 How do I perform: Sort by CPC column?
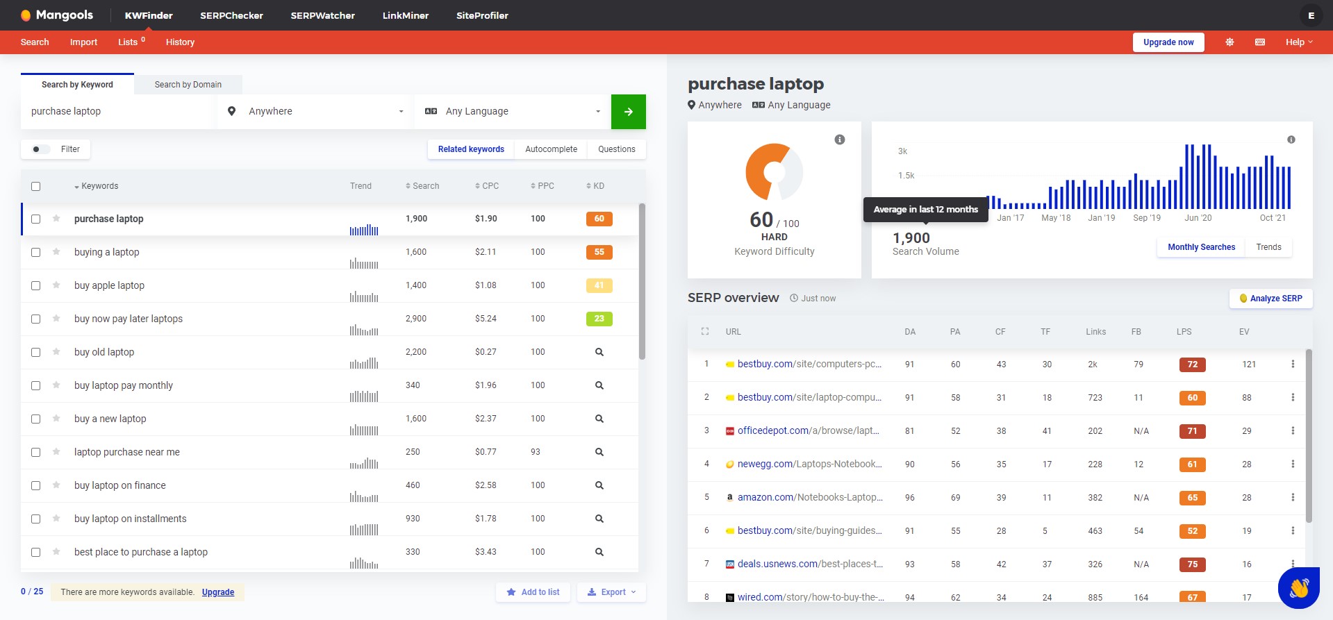click(x=487, y=186)
